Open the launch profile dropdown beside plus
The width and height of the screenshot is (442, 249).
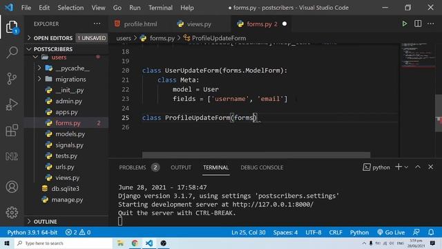[x=406, y=167]
